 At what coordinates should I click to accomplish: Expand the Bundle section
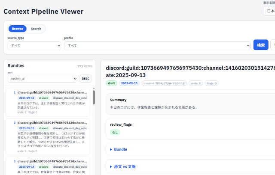120,149
